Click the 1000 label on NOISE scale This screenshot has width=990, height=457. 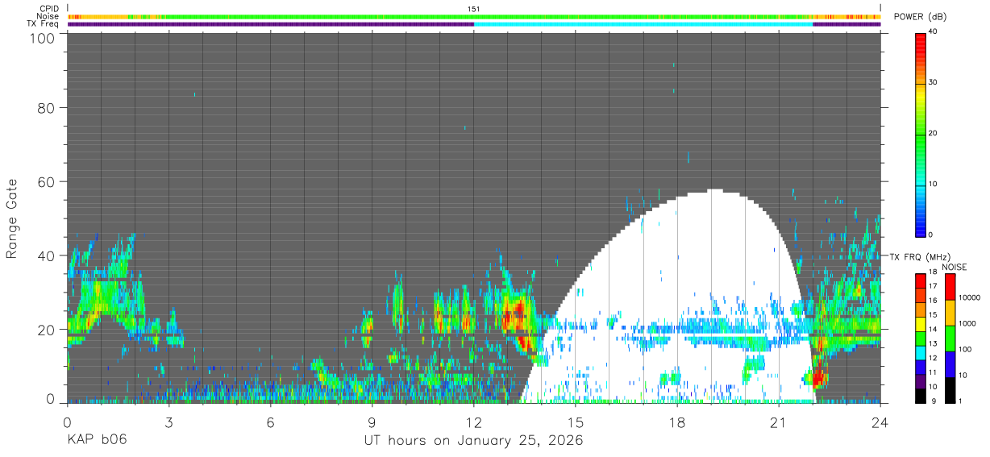(967, 323)
